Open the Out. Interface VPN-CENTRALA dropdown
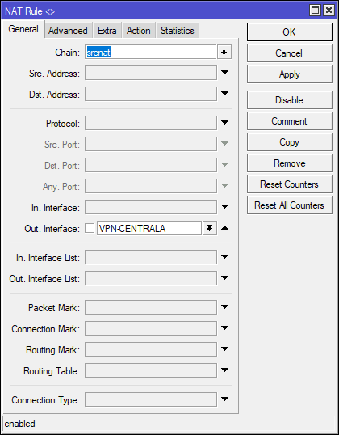339x435 pixels. click(x=210, y=228)
